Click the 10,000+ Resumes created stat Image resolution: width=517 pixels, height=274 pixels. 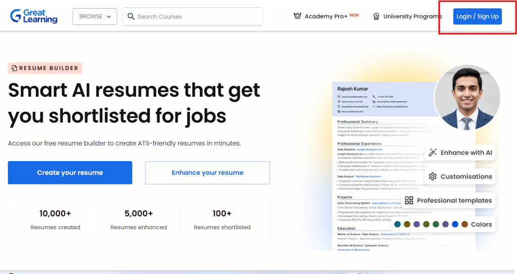tap(55, 220)
